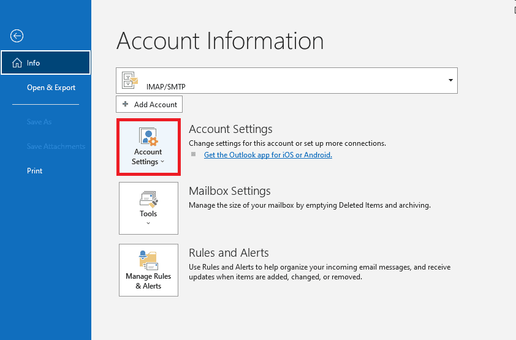The image size is (516, 340).
Task: Open the Open & Export menu item
Action: pos(51,88)
